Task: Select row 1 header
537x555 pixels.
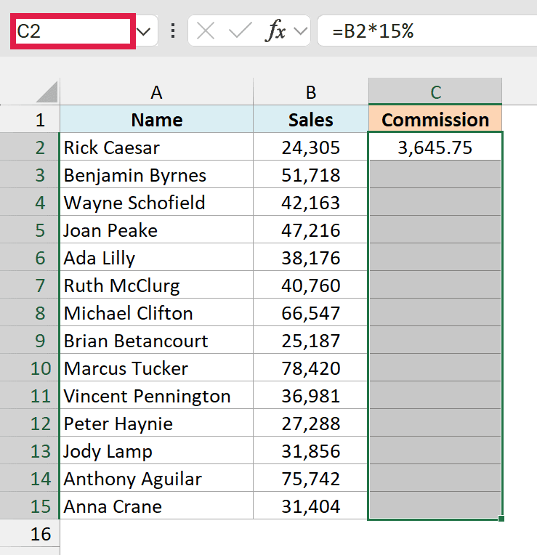Action: pyautogui.click(x=29, y=120)
